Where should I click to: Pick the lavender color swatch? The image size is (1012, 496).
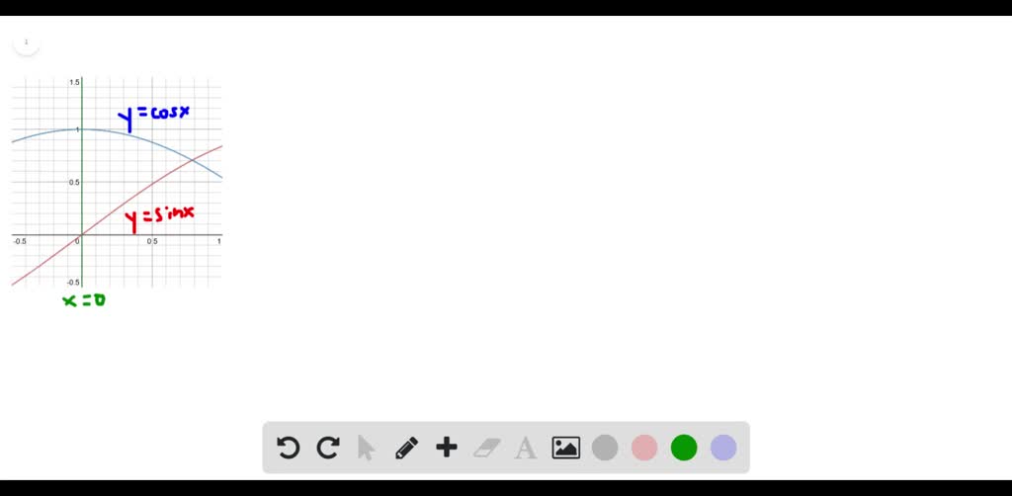click(x=723, y=448)
